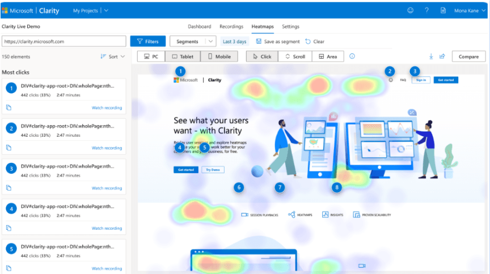Click Save as segment
This screenshot has width=490, height=274.
278,41
